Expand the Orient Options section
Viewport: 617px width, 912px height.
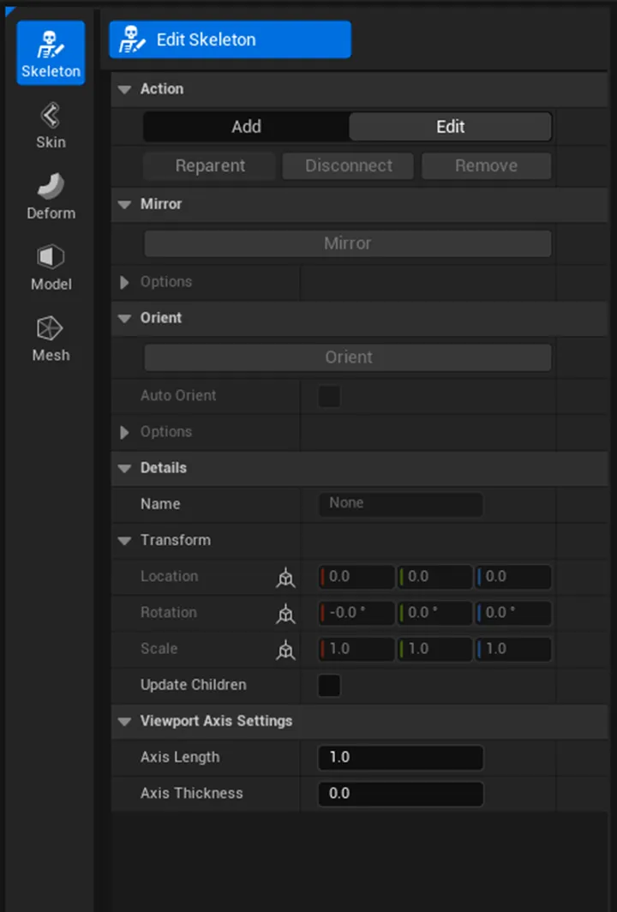pyautogui.click(x=125, y=432)
